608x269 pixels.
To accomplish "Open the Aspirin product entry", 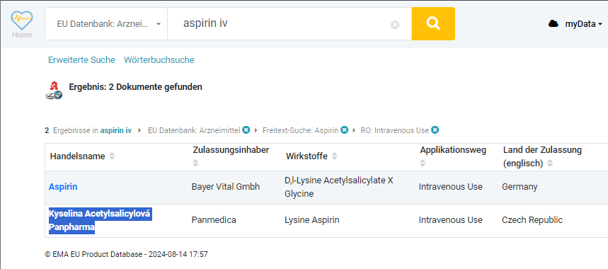I will point(63,187).
